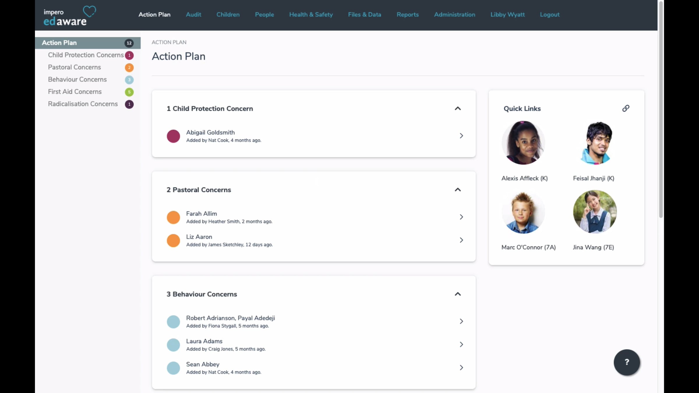Collapse the 2 Pastoral Concerns section
The width and height of the screenshot is (699, 393).
tap(458, 190)
